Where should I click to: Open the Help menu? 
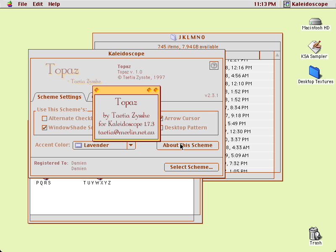click(54, 4)
